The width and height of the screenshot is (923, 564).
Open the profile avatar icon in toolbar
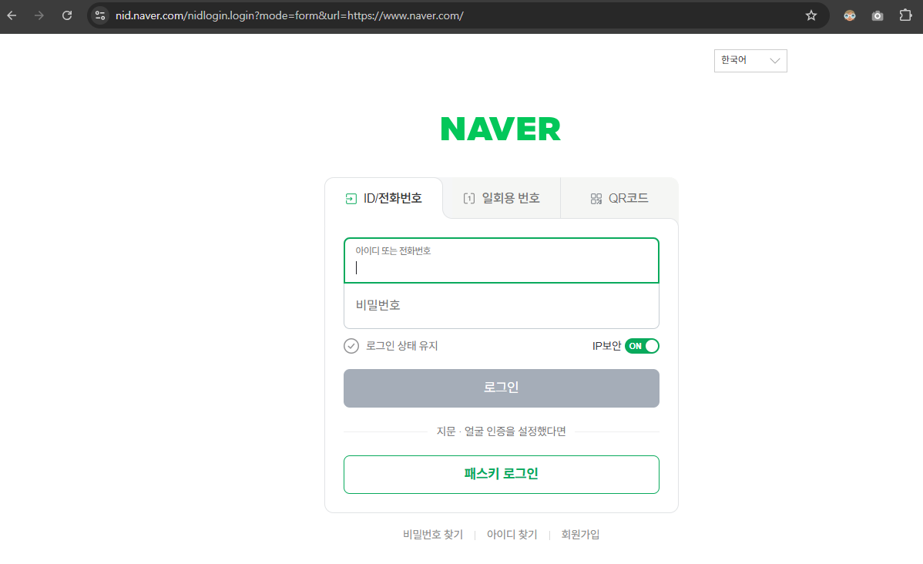click(x=849, y=16)
